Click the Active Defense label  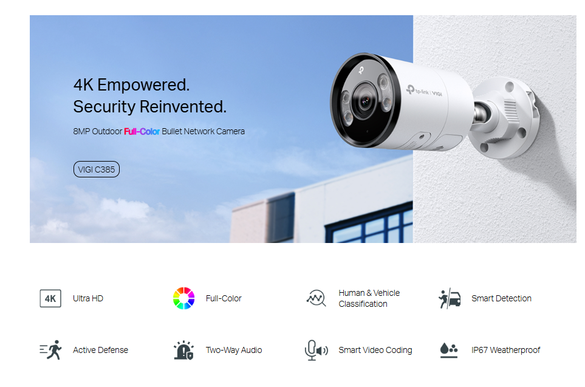[100, 350]
